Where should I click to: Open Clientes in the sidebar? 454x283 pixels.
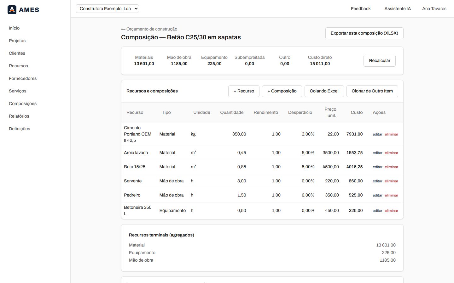[17, 53]
